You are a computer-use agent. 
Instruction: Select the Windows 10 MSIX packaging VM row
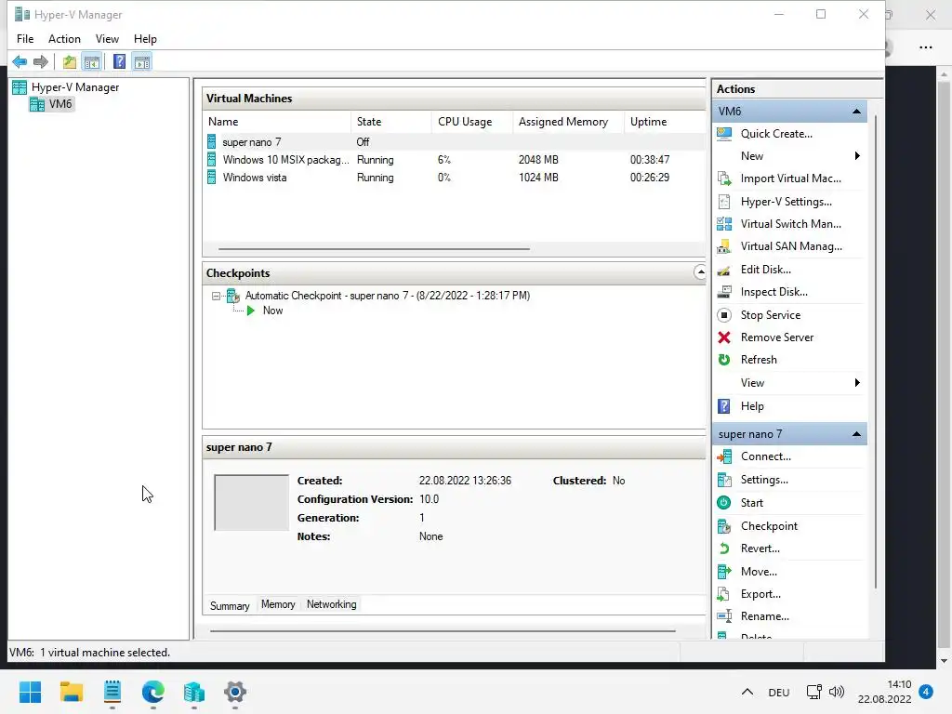(x=454, y=160)
